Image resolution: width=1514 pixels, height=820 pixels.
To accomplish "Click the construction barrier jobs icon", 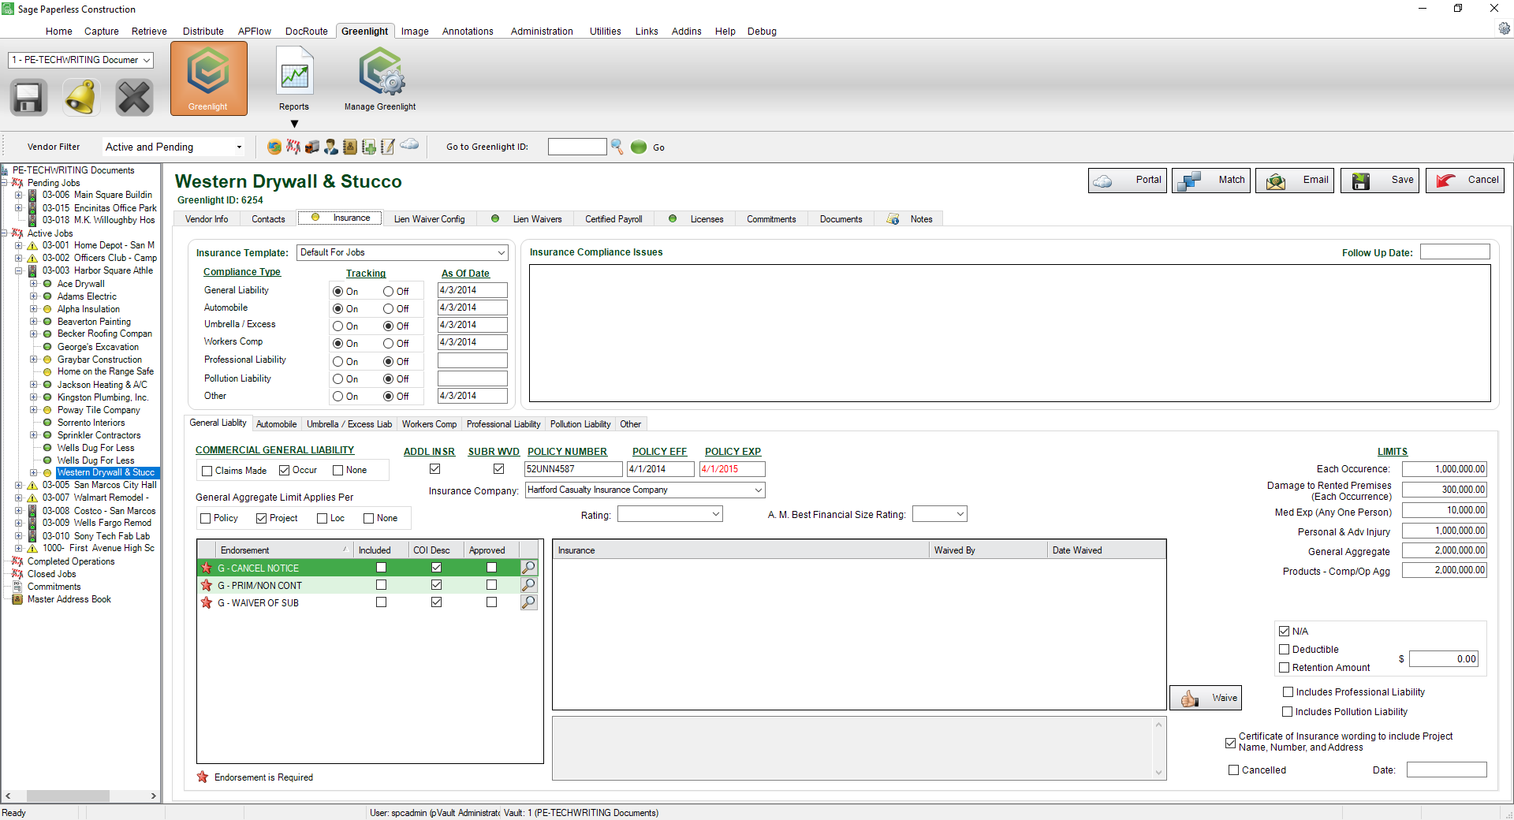I will tap(293, 147).
